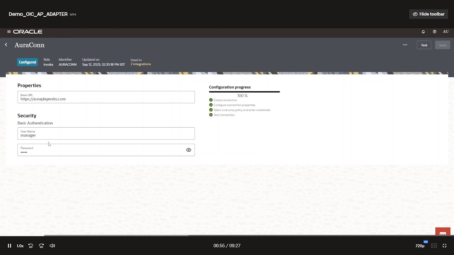Click the Configured status badge
Screen dimensions: 454x255
(27, 62)
